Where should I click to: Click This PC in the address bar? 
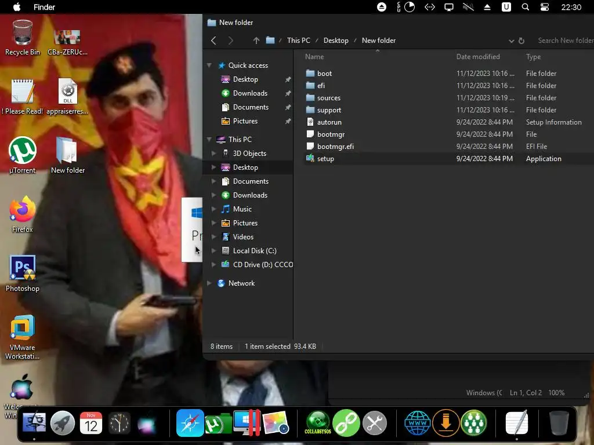[299, 41]
